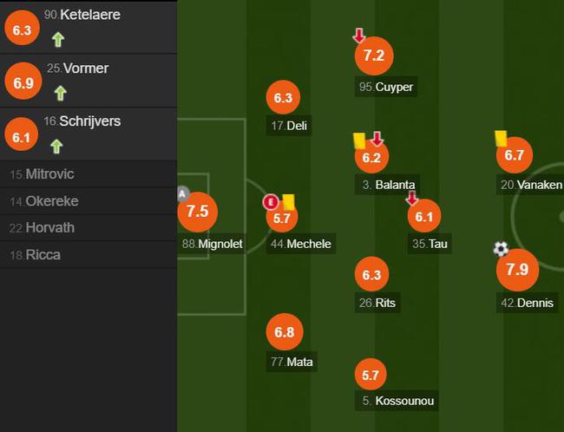Click the green sub-on arrow under Ketelaere
This screenshot has height=432, width=564.
[x=58, y=40]
